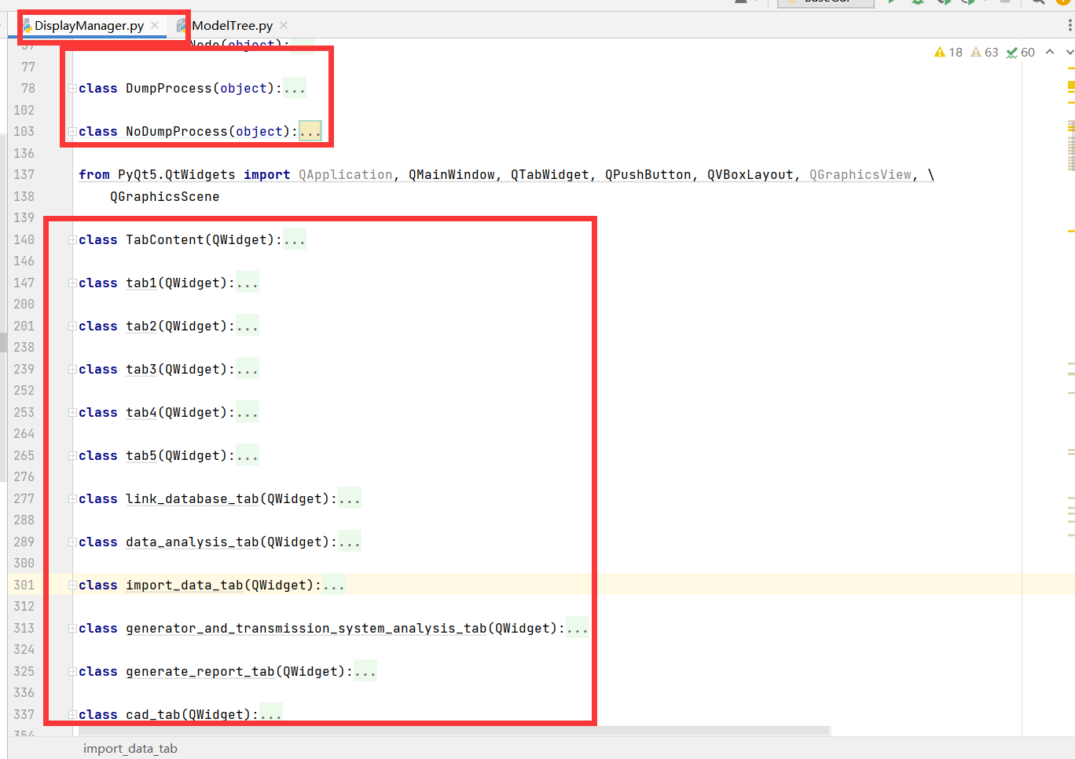Click PyQt5.QtWidgets module name
The image size is (1075, 759).
click(x=176, y=175)
